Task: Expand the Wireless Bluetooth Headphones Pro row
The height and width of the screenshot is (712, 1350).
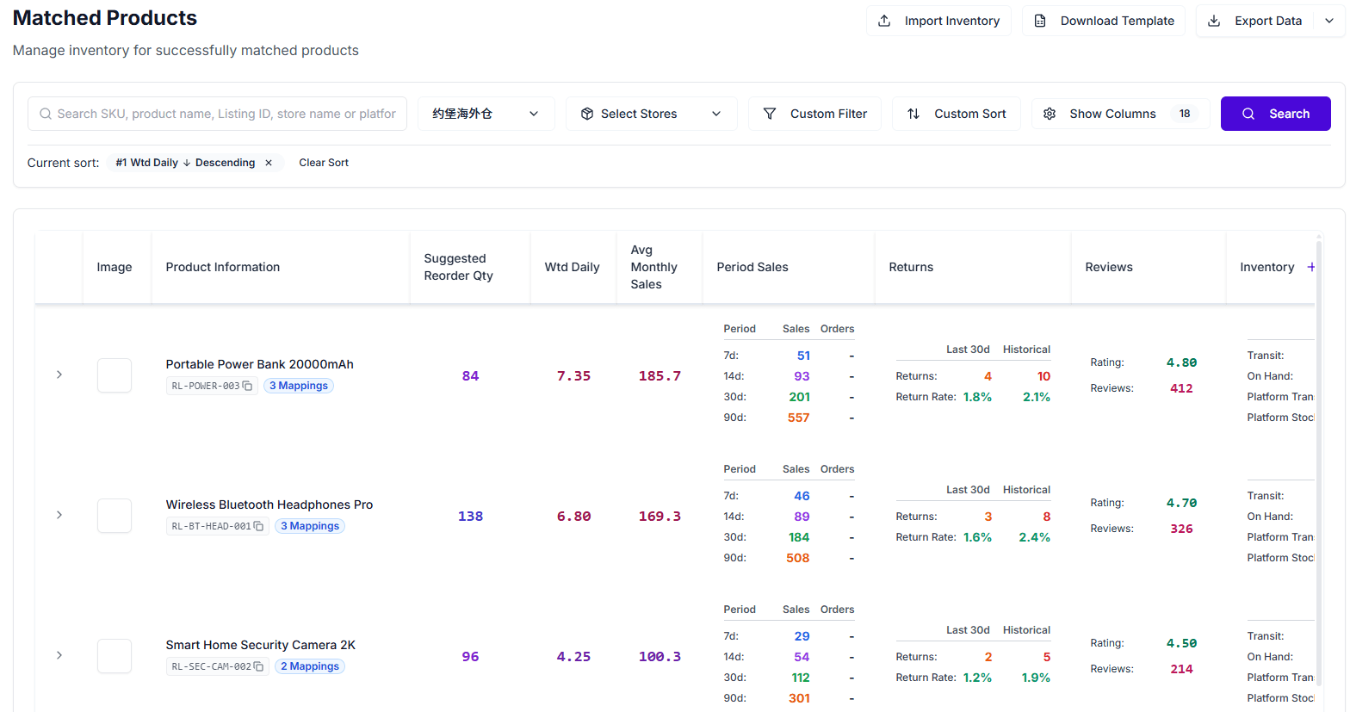Action: click(x=59, y=515)
